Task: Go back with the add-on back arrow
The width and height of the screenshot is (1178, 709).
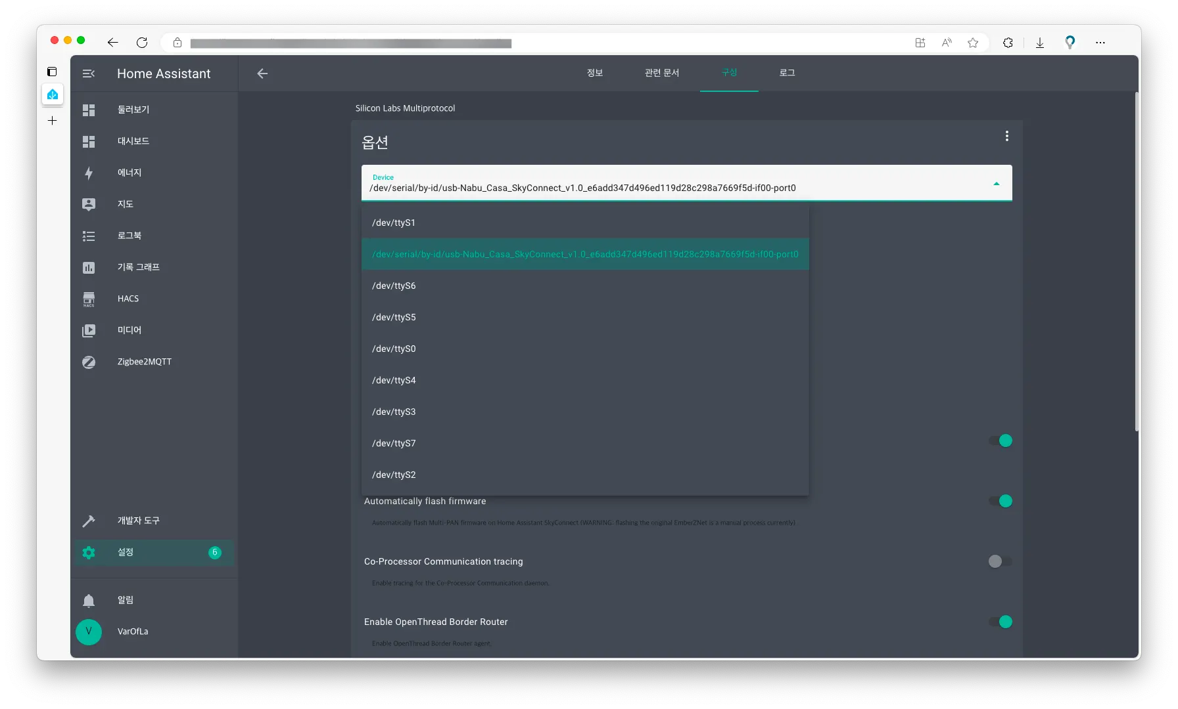Action: (262, 74)
